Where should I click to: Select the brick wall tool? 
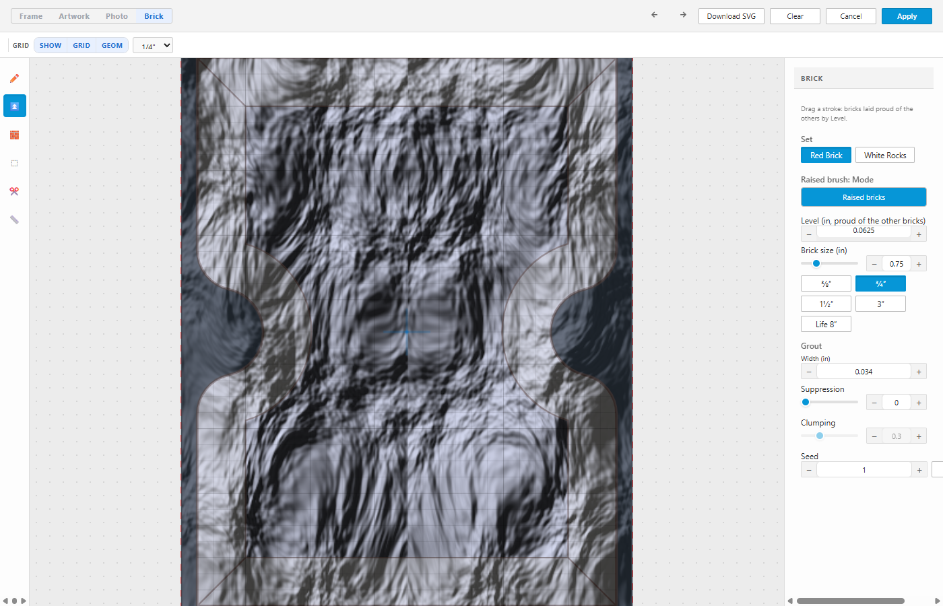click(x=14, y=135)
